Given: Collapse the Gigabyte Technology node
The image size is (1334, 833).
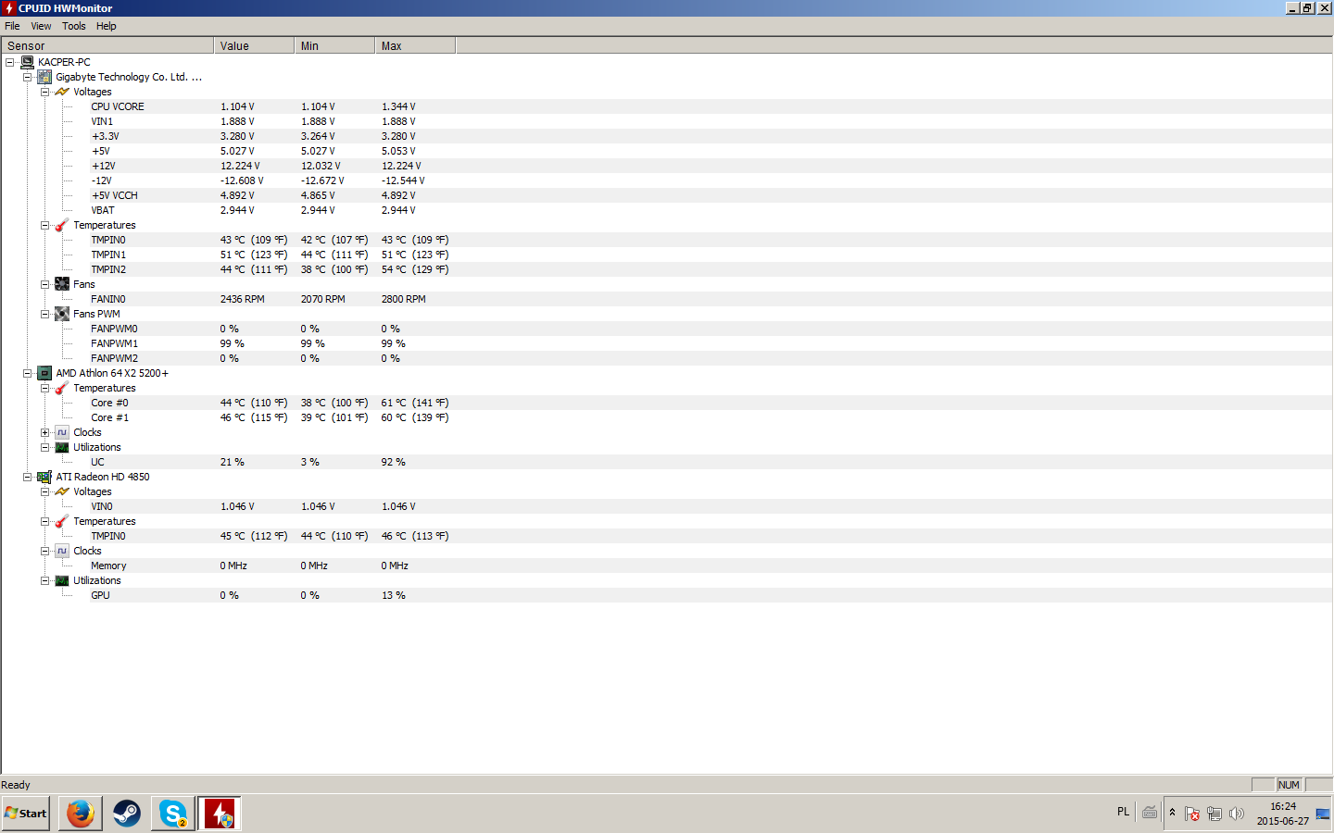Looking at the screenshot, I should [27, 77].
